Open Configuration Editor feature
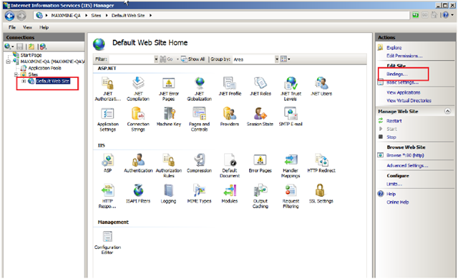The width and height of the screenshot is (458, 279). pos(107,243)
